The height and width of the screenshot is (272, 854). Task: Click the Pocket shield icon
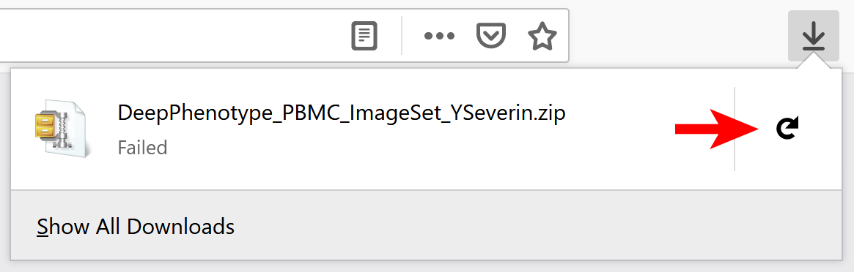click(x=490, y=37)
